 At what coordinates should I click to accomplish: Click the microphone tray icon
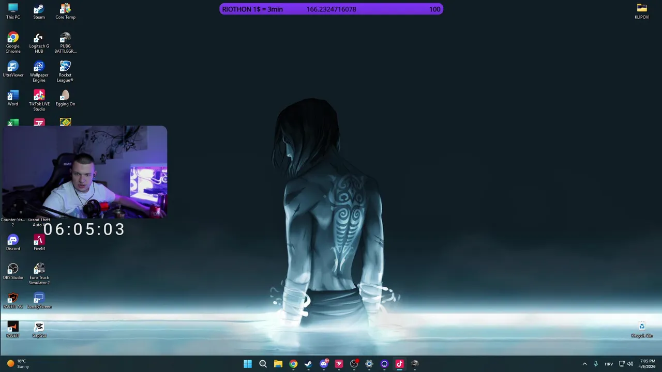click(596, 364)
